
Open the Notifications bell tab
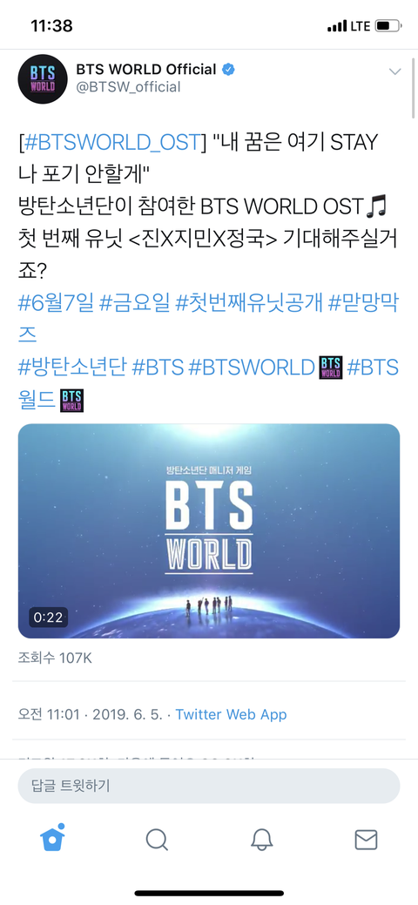click(x=261, y=839)
